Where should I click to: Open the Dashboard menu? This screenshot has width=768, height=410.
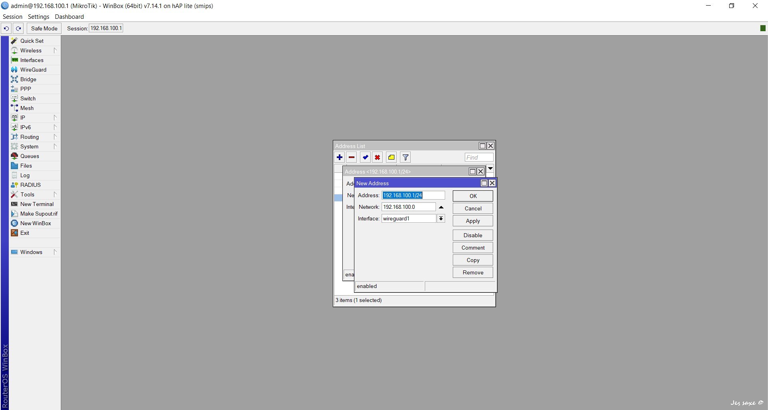[x=69, y=17]
